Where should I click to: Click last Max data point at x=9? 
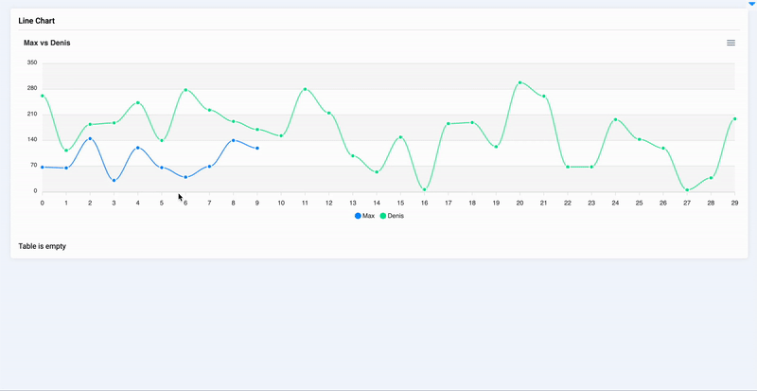pos(257,148)
